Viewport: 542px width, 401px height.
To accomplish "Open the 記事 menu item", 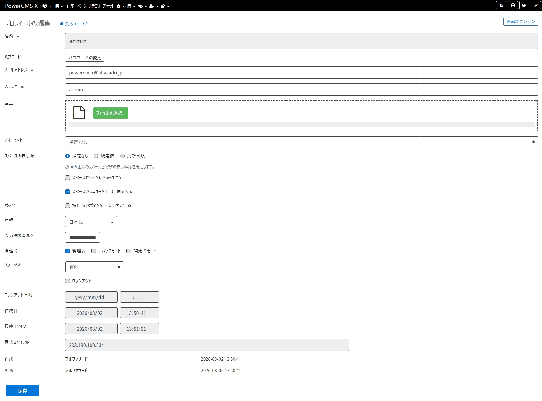I will [70, 6].
